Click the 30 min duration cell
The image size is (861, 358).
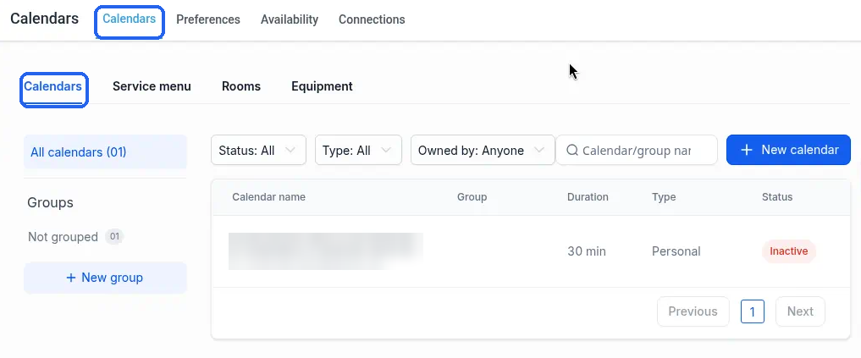pos(587,251)
